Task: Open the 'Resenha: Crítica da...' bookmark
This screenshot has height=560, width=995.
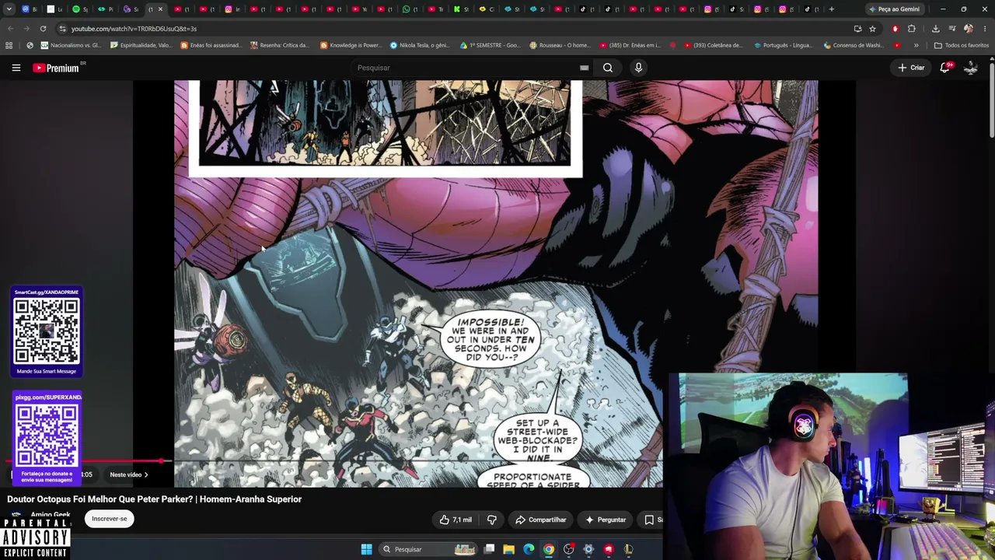Action: click(x=281, y=45)
